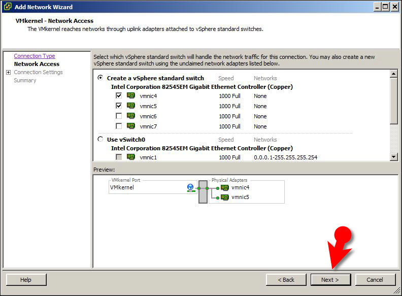This screenshot has height=296, width=402.
Task: Click the VMkernel label in preview
Action: click(x=122, y=187)
